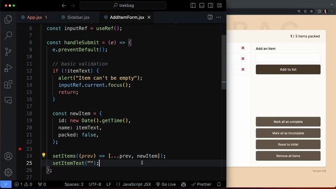
Task: Click the 'basic validation' comment
Action: (80, 64)
